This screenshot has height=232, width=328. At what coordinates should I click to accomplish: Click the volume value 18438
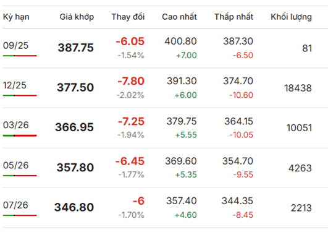[298, 88]
